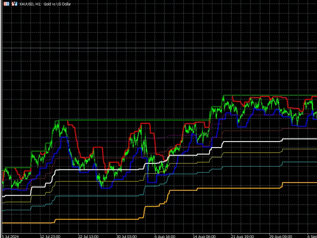Image resolution: width=317 pixels, height=238 pixels.
Task: Open the one-click trading panel icon
Action: (x=6, y=4)
